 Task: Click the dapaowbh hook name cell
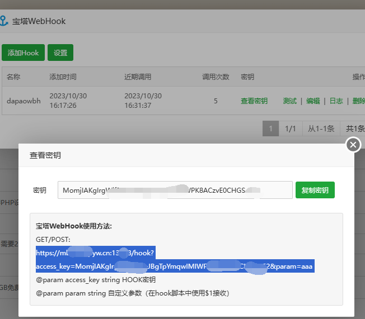pyautogui.click(x=24, y=101)
